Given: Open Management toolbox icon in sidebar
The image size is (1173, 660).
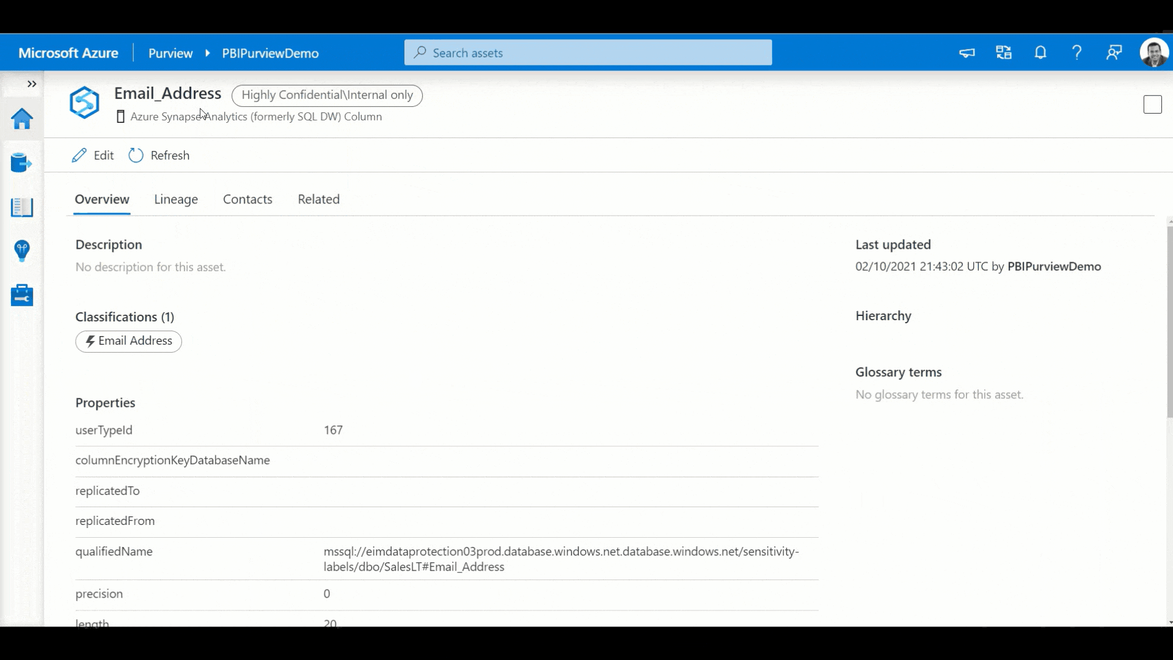Looking at the screenshot, I should tap(22, 295).
